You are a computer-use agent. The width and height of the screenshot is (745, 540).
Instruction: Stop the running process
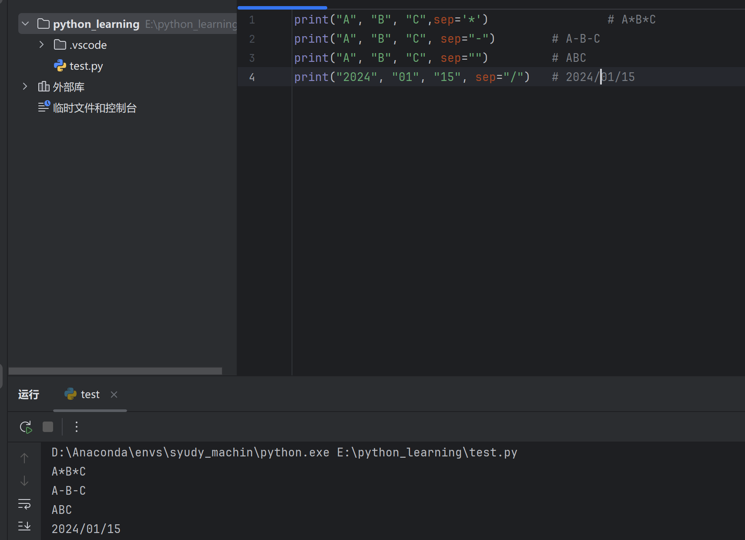click(x=48, y=427)
